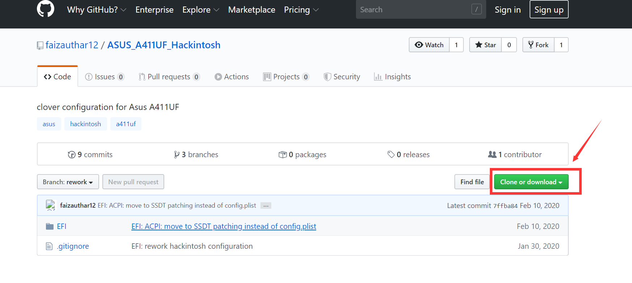Click faizauthar12's avatar thumbnail
The image size is (632, 283).
click(51, 205)
